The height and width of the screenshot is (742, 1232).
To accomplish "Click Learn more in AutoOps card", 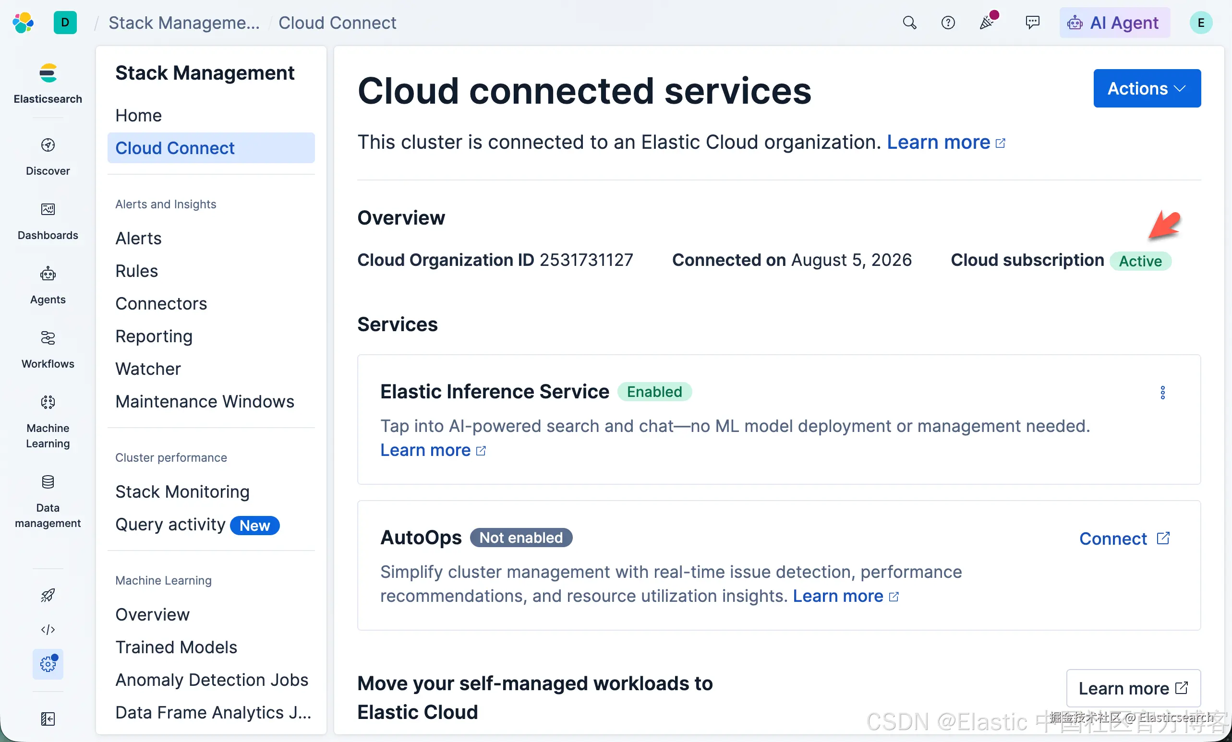I will point(845,596).
